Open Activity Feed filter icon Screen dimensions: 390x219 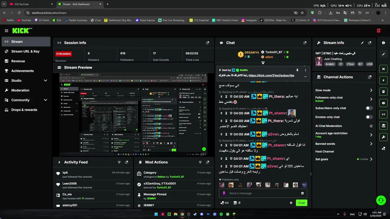(119, 162)
